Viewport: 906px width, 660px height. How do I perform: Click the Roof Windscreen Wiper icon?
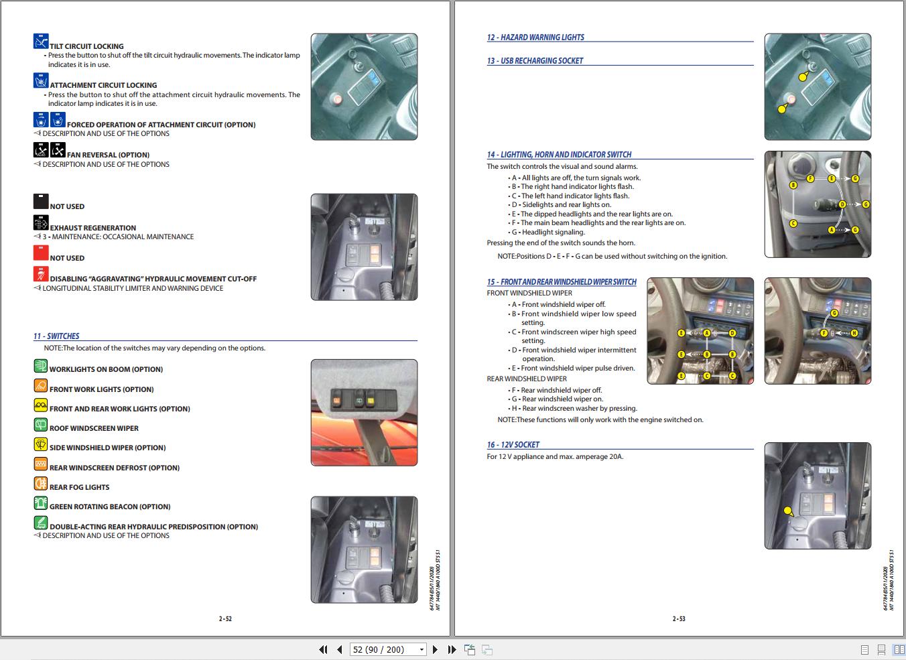click(x=41, y=425)
